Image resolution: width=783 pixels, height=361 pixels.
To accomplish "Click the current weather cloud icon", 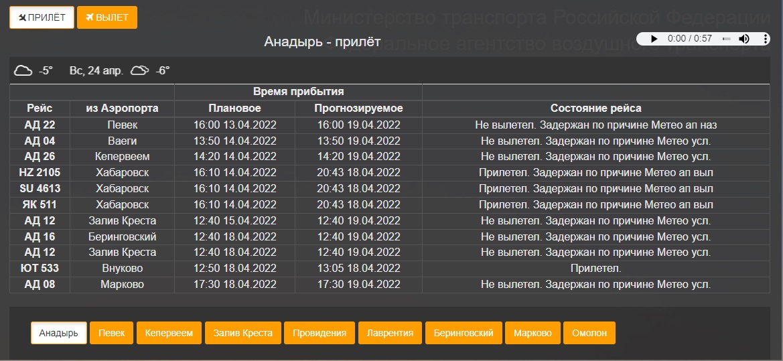I will [x=23, y=70].
